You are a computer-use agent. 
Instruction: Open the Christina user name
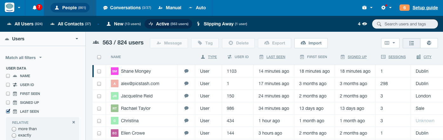pos(130,121)
